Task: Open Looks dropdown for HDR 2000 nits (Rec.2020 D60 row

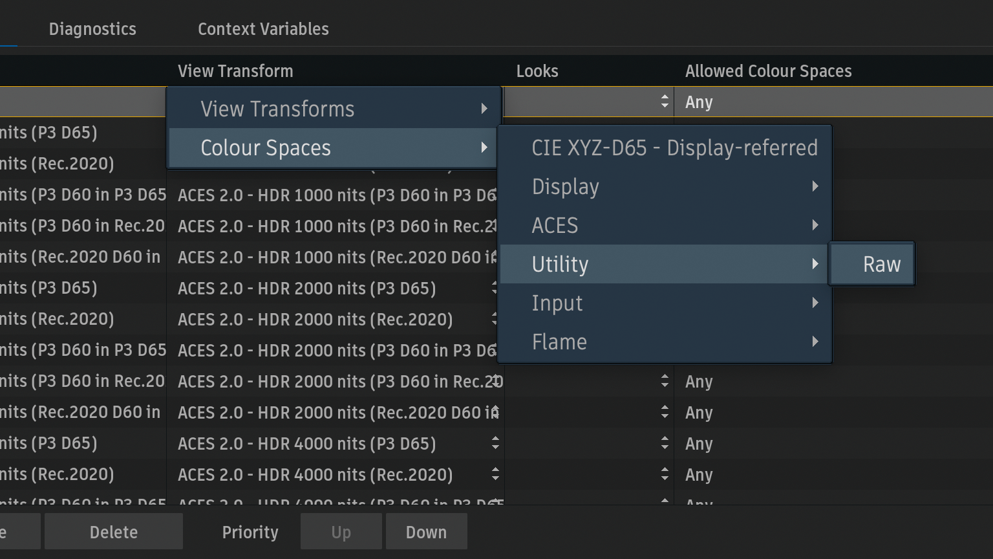Action: (x=665, y=412)
